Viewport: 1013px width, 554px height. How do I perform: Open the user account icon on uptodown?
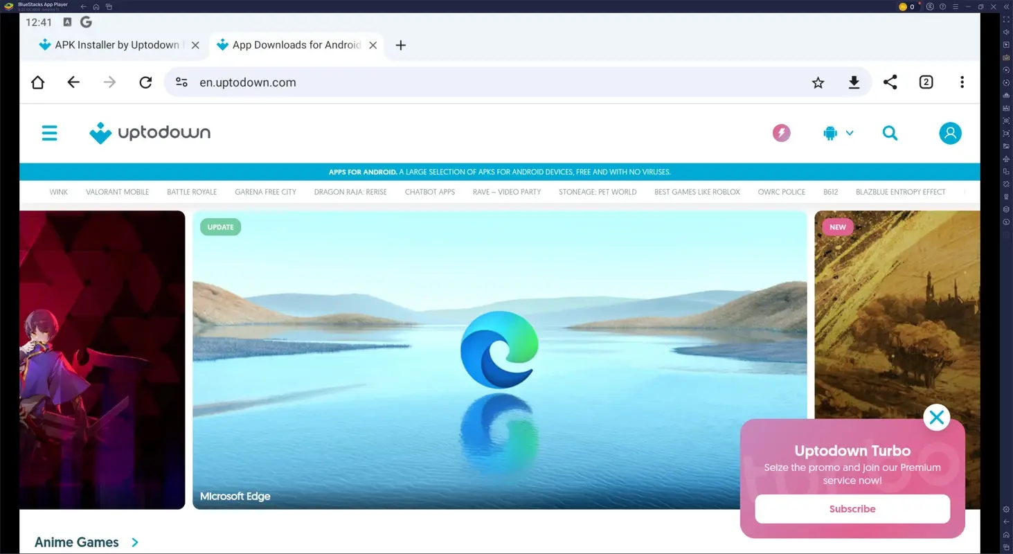[950, 133]
